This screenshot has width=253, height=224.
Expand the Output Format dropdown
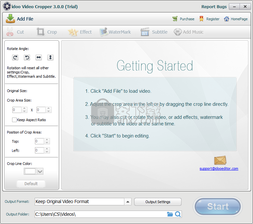(x=128, y=201)
